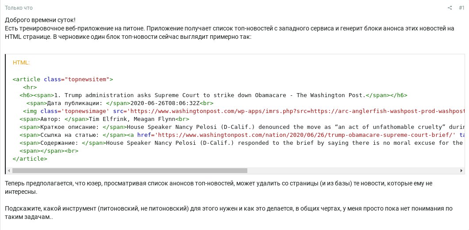Viewport: 469px width, 230px height.
Task: Click the img class='topnewsimage' code line
Action: (244, 111)
